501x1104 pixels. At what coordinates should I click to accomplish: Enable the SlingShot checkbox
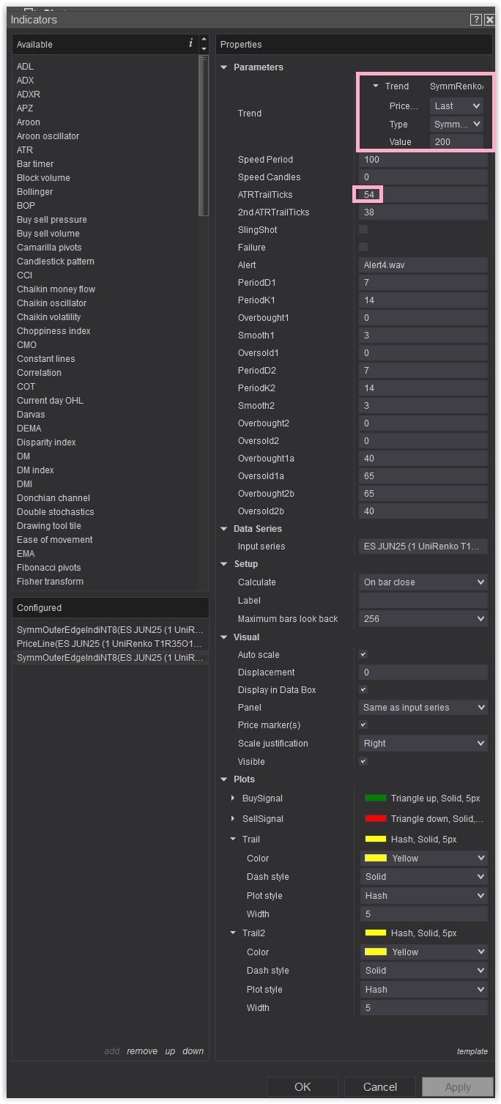coord(363,230)
